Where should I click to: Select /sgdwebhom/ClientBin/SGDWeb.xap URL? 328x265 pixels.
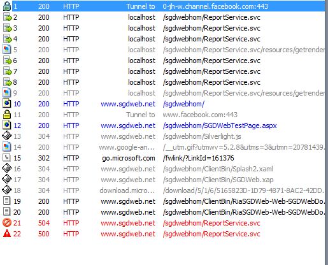pyautogui.click(x=218, y=180)
